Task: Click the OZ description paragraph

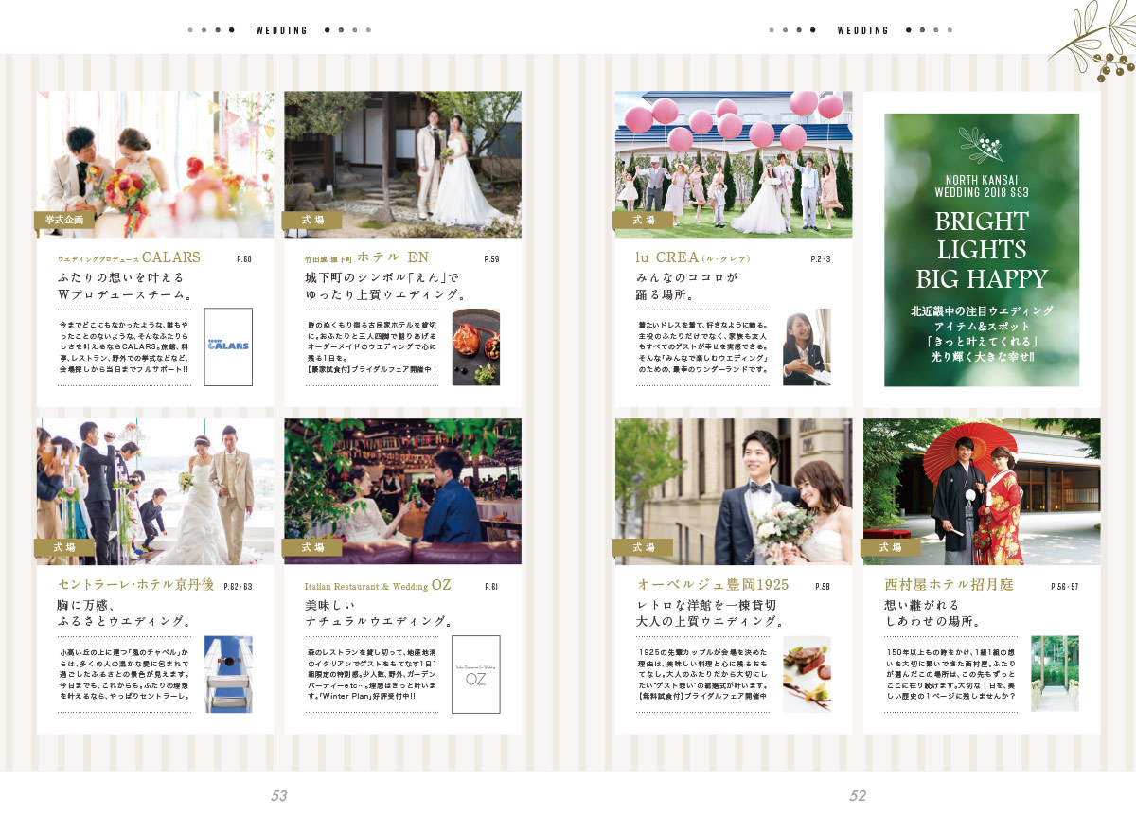Action: pyautogui.click(x=374, y=674)
